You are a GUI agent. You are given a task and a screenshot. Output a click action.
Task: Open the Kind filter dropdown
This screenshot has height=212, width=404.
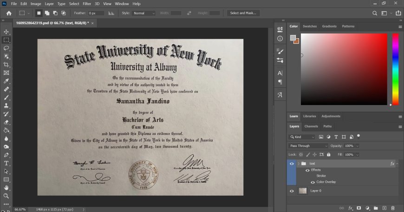tap(302, 137)
